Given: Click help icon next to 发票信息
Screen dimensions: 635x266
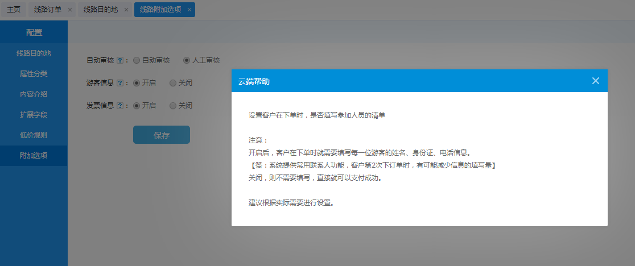Looking at the screenshot, I should [x=119, y=106].
